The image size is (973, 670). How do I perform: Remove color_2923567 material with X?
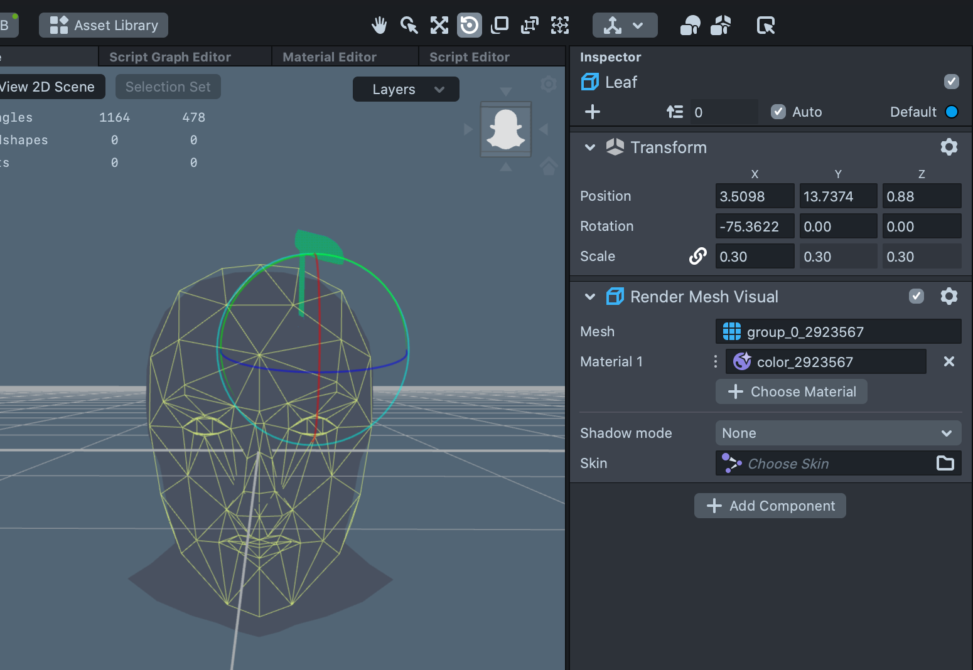click(949, 362)
